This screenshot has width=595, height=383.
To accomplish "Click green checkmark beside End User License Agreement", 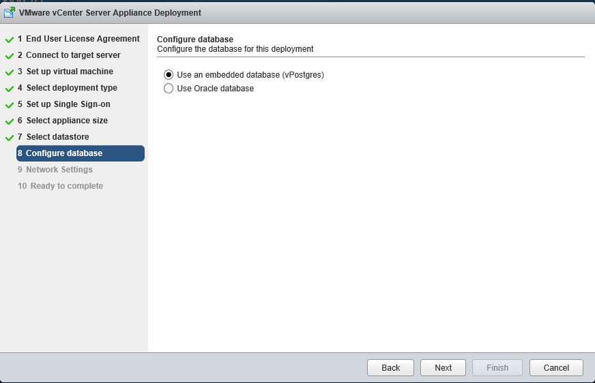I will [10, 40].
